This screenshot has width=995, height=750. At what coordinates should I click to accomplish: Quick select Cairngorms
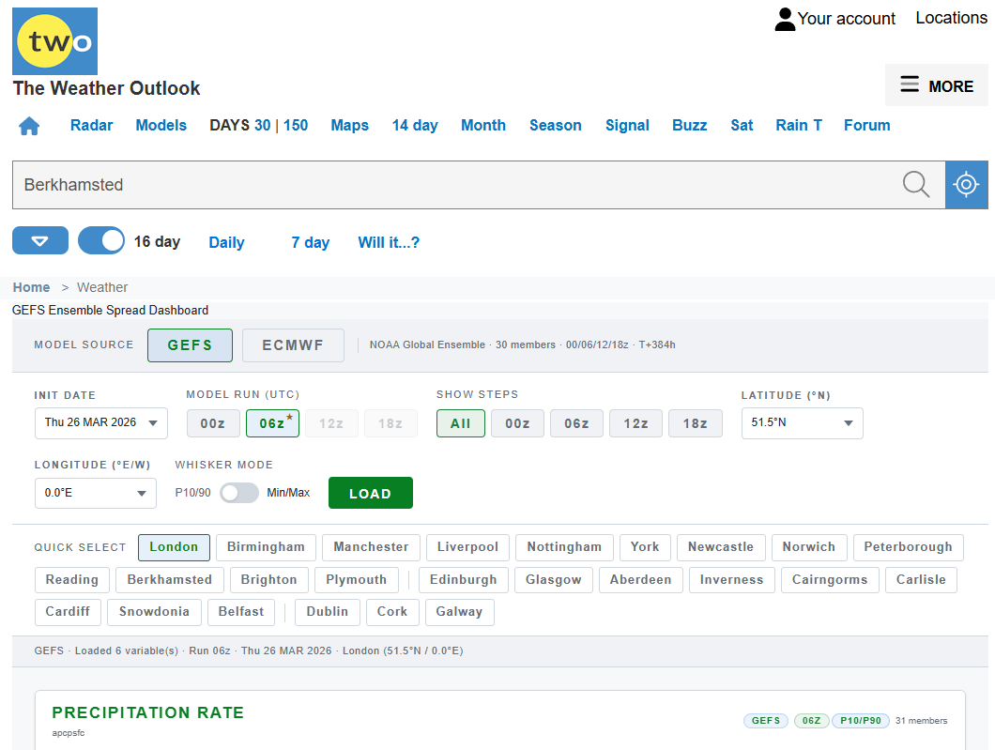830,580
